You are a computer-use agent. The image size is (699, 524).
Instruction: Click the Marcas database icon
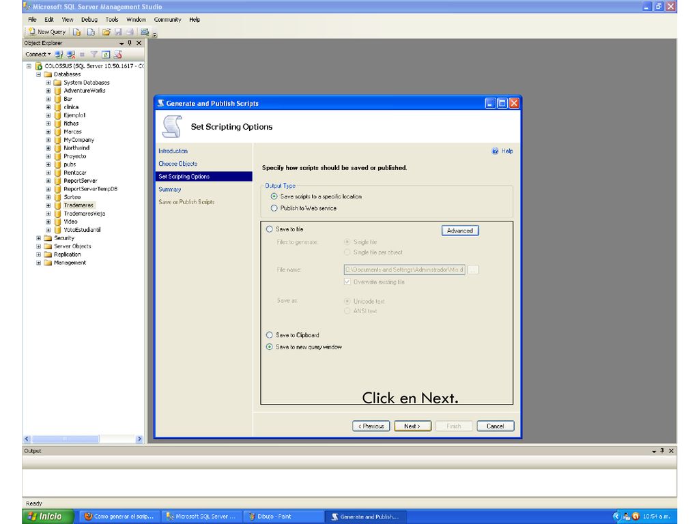coord(57,132)
